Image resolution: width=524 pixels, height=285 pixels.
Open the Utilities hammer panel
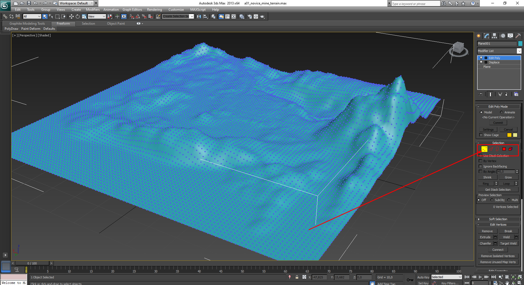[518, 36]
